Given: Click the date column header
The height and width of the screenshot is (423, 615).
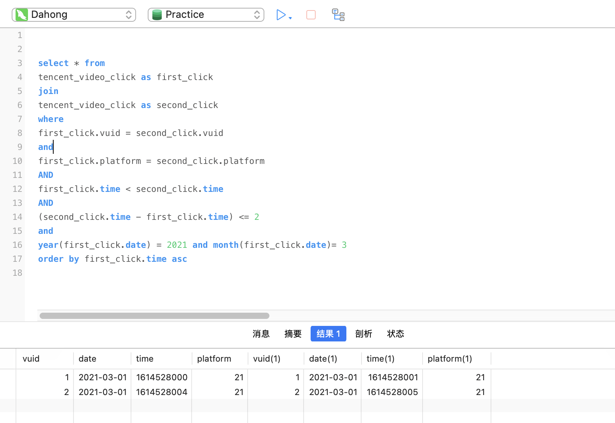Looking at the screenshot, I should 102,359.
